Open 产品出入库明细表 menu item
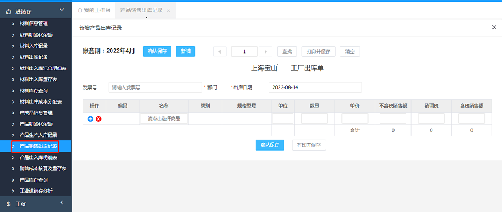 pyautogui.click(x=38, y=157)
